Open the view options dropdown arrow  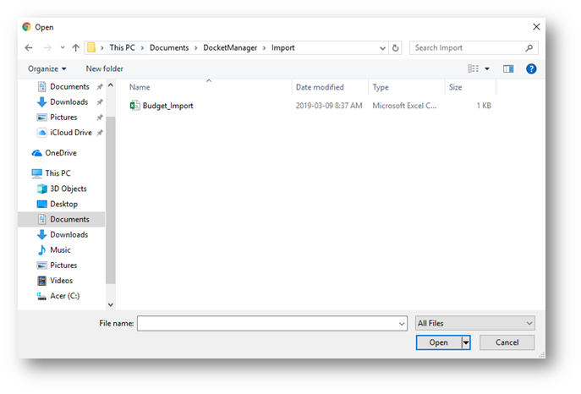[487, 68]
